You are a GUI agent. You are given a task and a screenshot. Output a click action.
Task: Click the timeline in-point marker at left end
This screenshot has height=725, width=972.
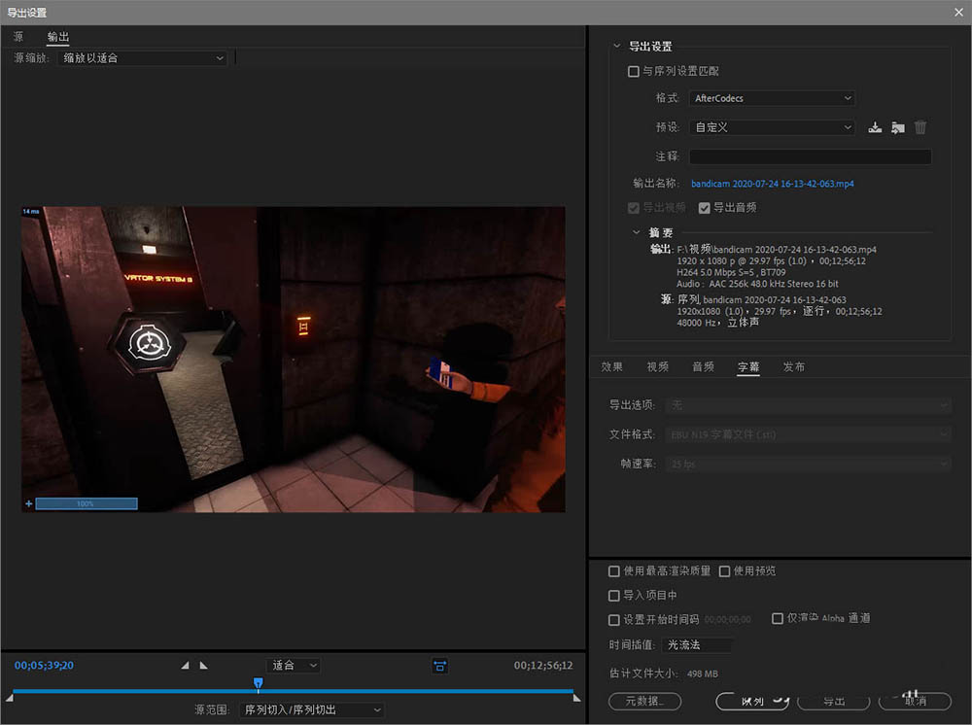coord(9,698)
